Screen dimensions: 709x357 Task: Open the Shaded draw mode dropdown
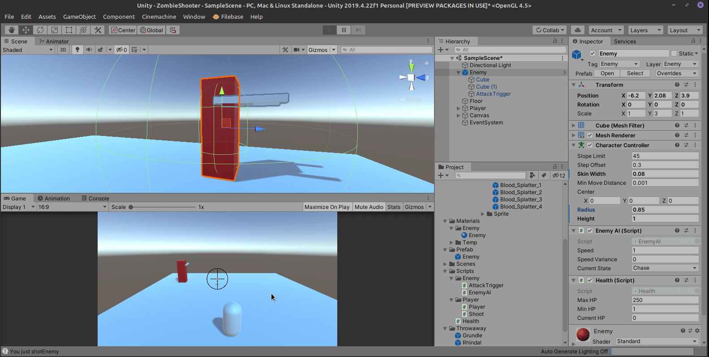coord(28,50)
